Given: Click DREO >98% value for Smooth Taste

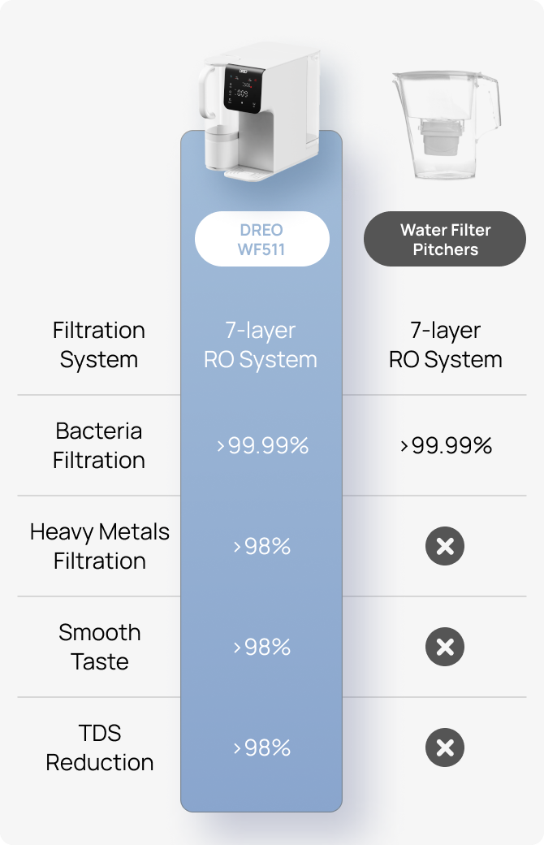Looking at the screenshot, I should pyautogui.click(x=261, y=647).
